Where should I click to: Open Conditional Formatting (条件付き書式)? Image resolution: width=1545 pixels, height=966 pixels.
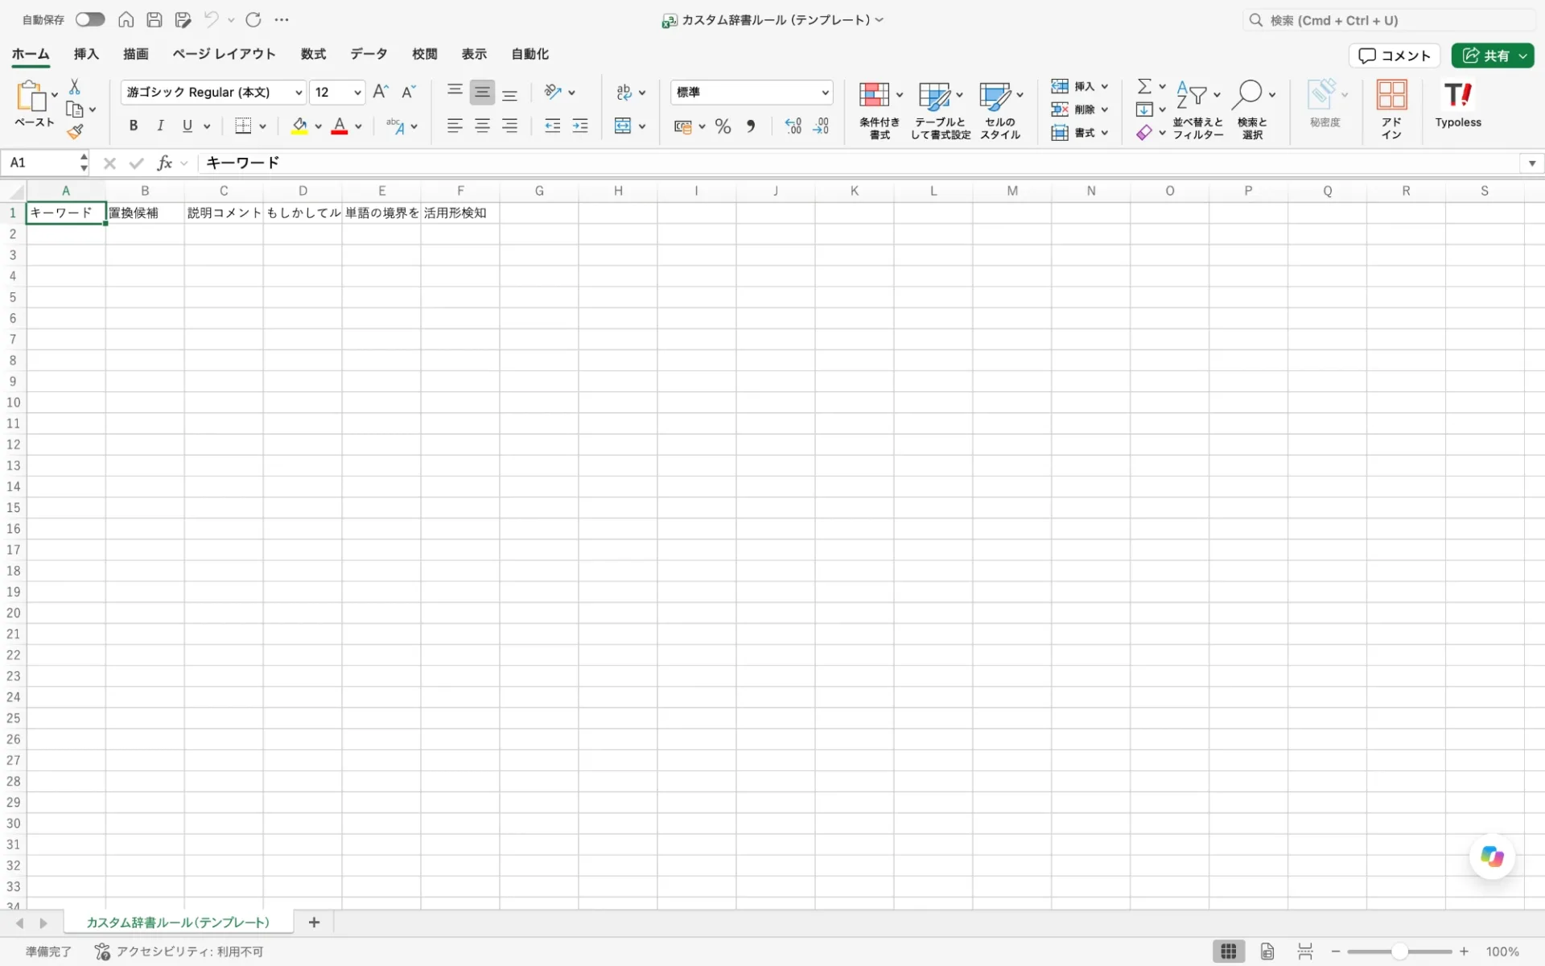[x=880, y=110]
